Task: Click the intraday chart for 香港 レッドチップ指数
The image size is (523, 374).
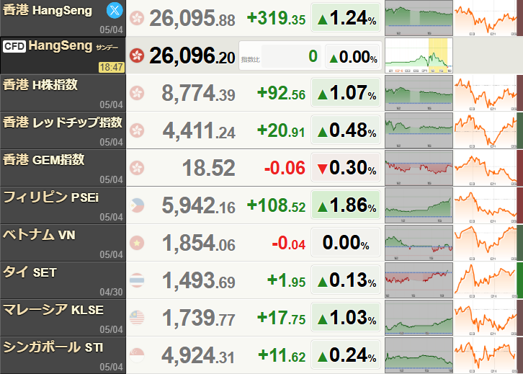Action: point(419,130)
